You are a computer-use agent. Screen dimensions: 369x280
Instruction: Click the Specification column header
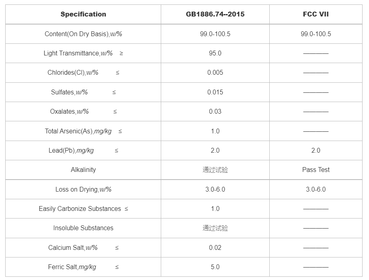(83, 14)
